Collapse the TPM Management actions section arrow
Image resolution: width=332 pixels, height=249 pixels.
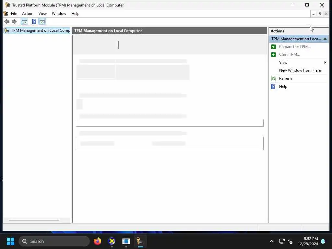(325, 39)
